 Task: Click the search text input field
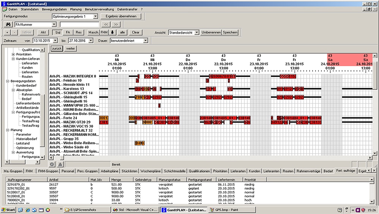tap(80, 24)
